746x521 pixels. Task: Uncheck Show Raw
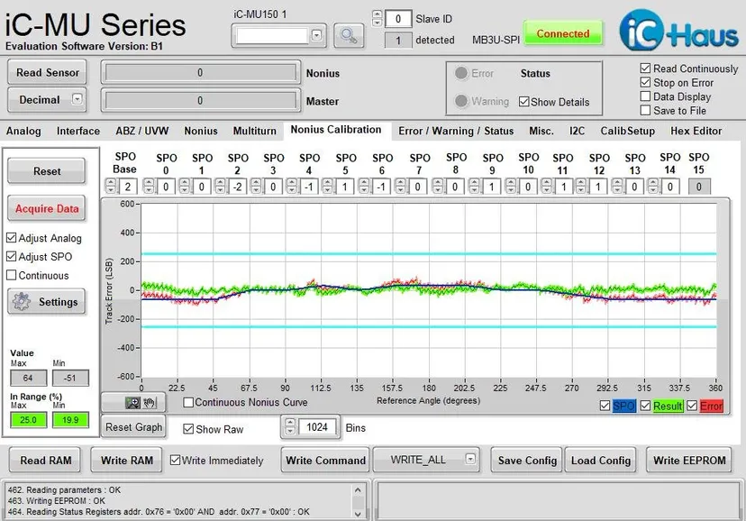coord(188,429)
